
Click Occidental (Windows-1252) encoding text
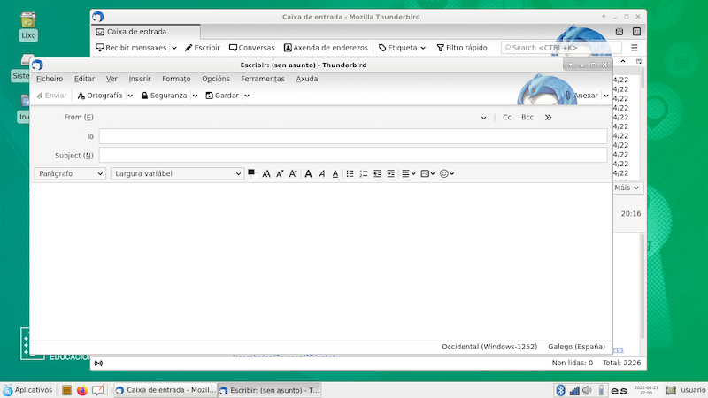[489, 347]
